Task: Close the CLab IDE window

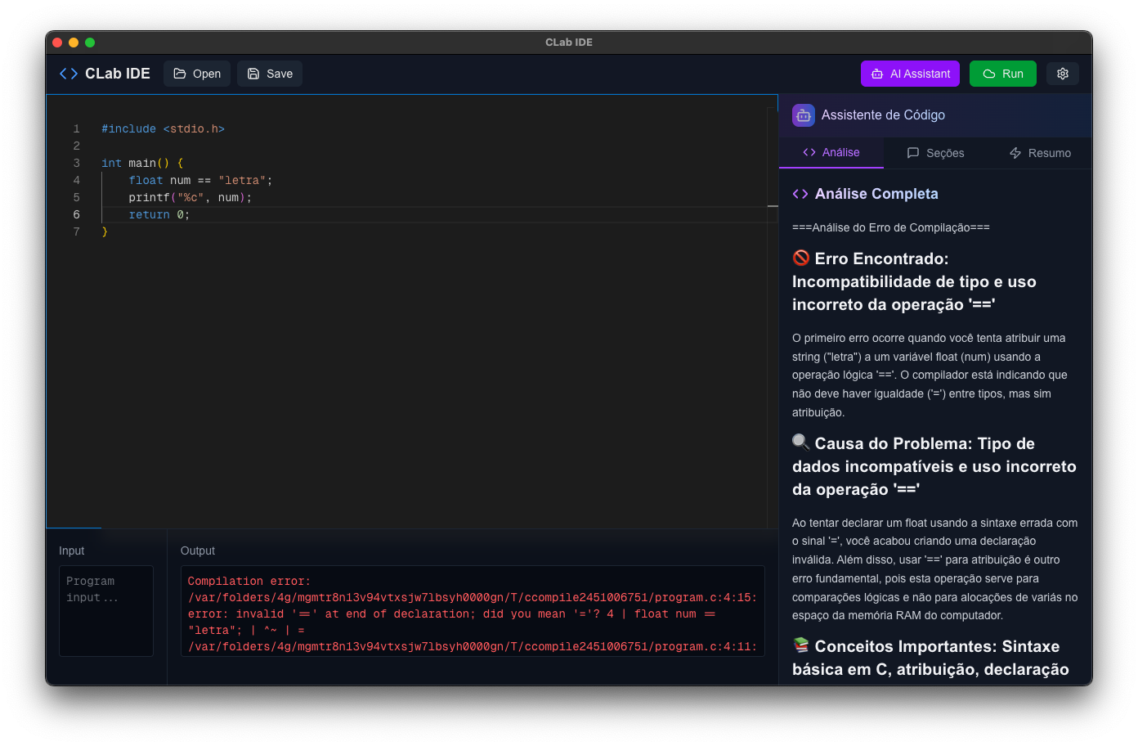Action: coord(57,43)
